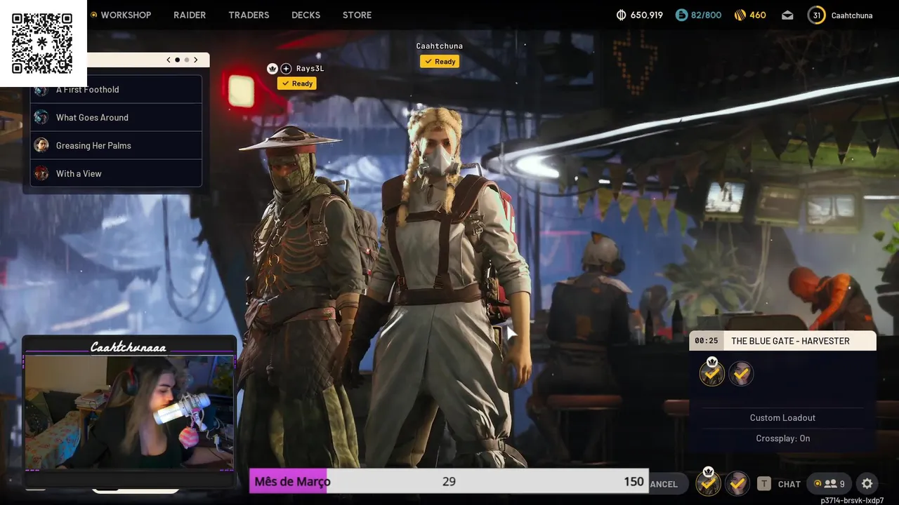Click the 150 goal number on bar
This screenshot has height=505, width=899.
634,481
